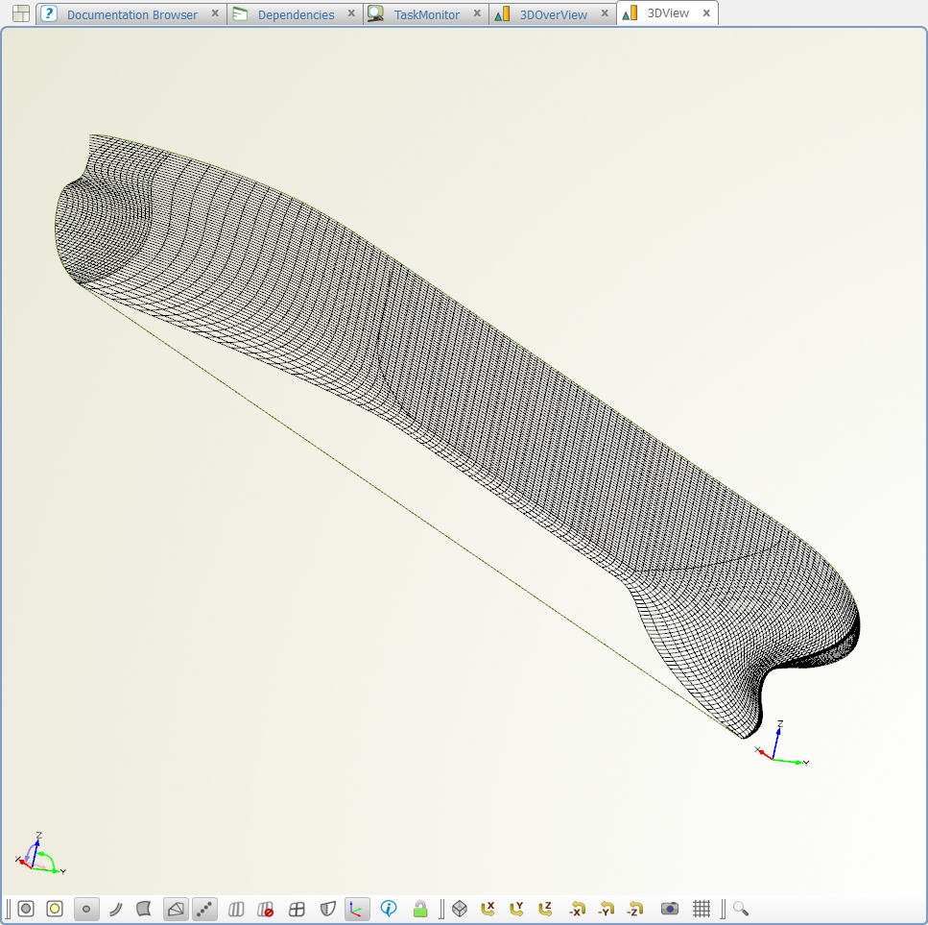The height and width of the screenshot is (925, 928).
Task: Click the coordinate origin triad near bow
Action: tap(781, 743)
